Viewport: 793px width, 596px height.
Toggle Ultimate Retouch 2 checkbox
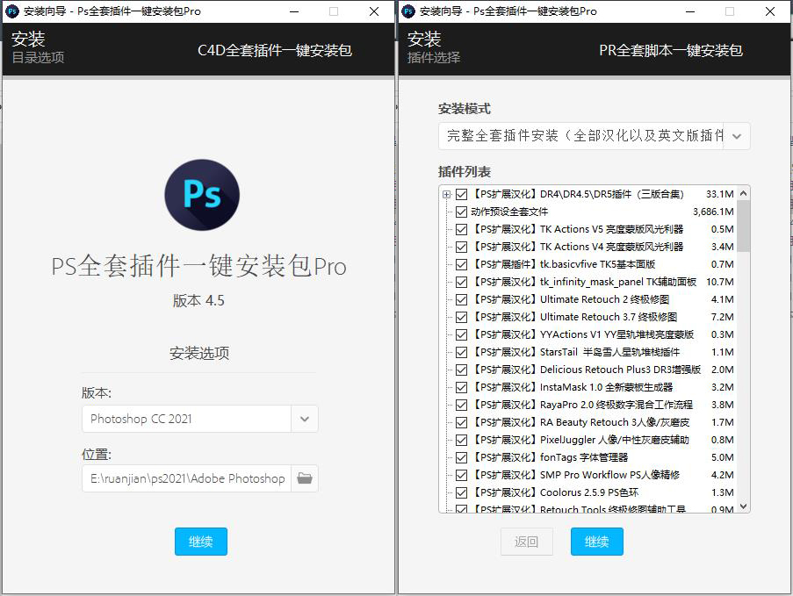pyautogui.click(x=461, y=300)
